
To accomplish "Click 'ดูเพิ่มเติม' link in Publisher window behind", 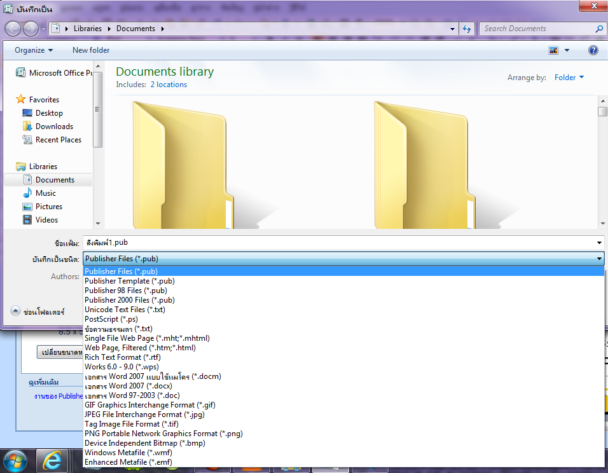I will (44, 383).
